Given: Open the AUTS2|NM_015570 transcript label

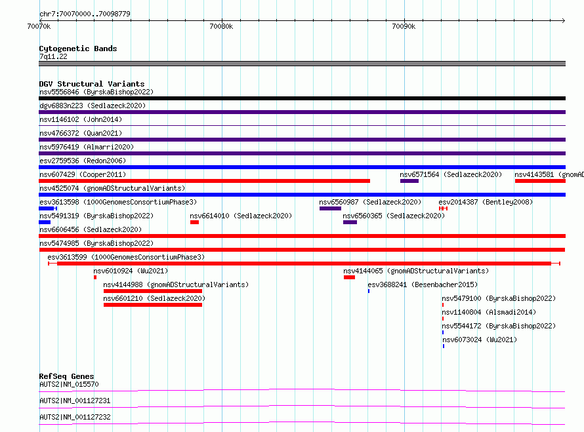Looking at the screenshot, I should coord(69,384).
